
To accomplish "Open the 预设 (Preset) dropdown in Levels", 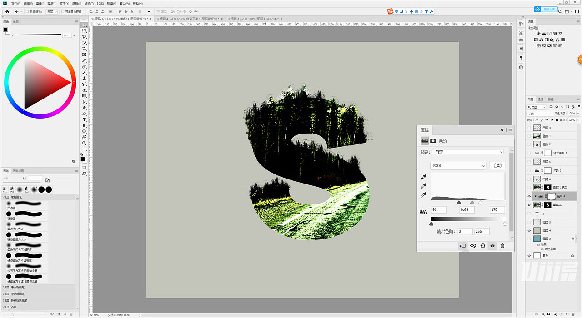I will coord(467,152).
